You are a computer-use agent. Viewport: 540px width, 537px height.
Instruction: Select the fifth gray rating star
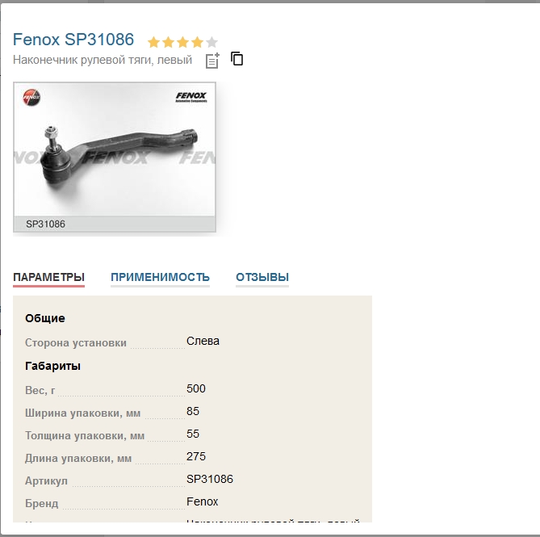click(x=211, y=42)
